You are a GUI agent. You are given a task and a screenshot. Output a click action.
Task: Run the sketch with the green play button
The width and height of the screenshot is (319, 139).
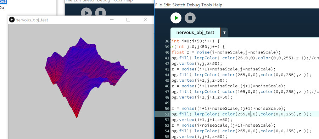176,18
